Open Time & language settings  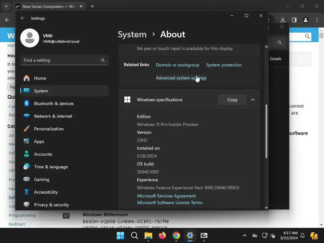[65, 167]
